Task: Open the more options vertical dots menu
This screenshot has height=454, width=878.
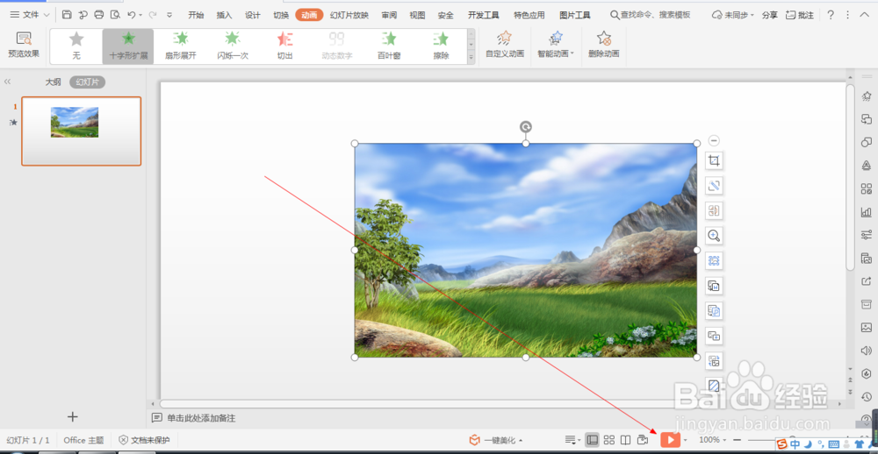Action: [x=848, y=15]
